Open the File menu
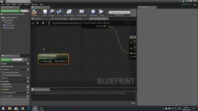198x111 pixels. click(x=2, y=4)
